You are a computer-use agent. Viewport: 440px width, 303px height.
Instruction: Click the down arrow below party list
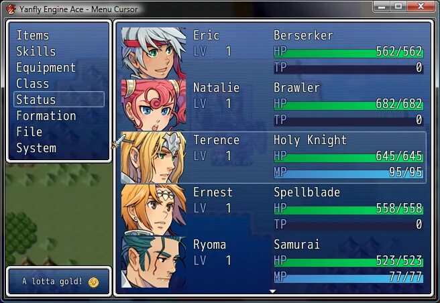tap(272, 292)
